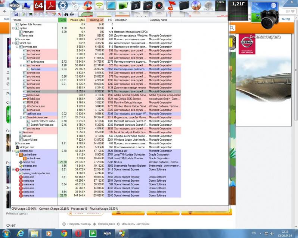Click the 100% CPU meter dock widget
Viewport: 298px width, 238px height.
tap(220, 6)
